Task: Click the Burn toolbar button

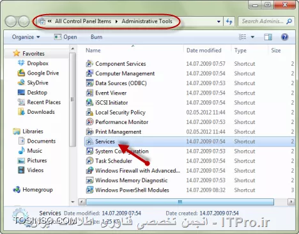Action: pos(96,37)
